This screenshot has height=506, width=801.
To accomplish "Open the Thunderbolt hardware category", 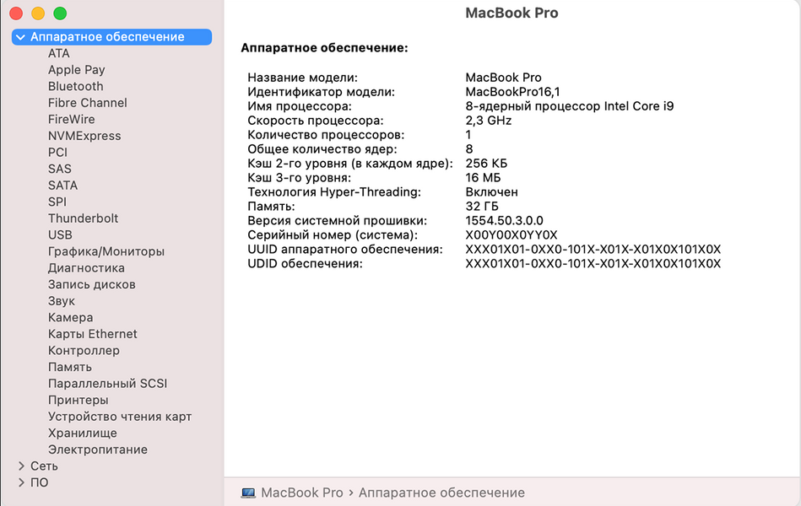I will [x=83, y=218].
